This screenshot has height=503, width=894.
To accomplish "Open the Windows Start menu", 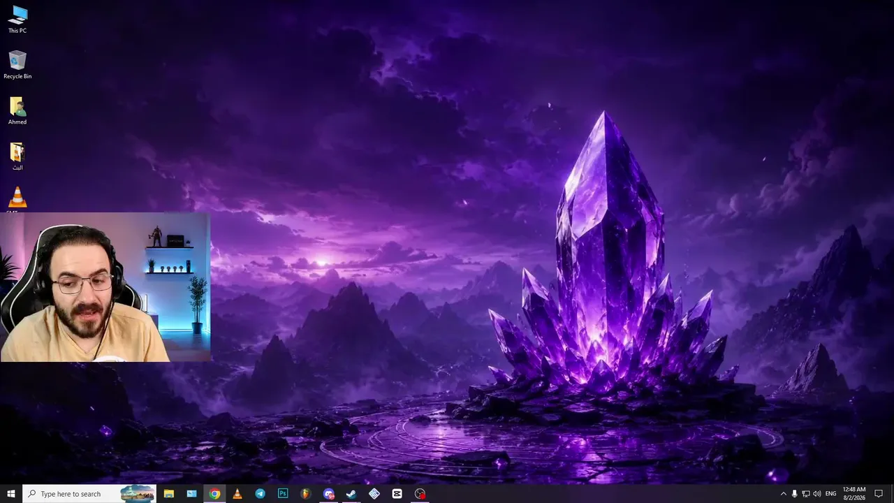I will click(x=10, y=494).
